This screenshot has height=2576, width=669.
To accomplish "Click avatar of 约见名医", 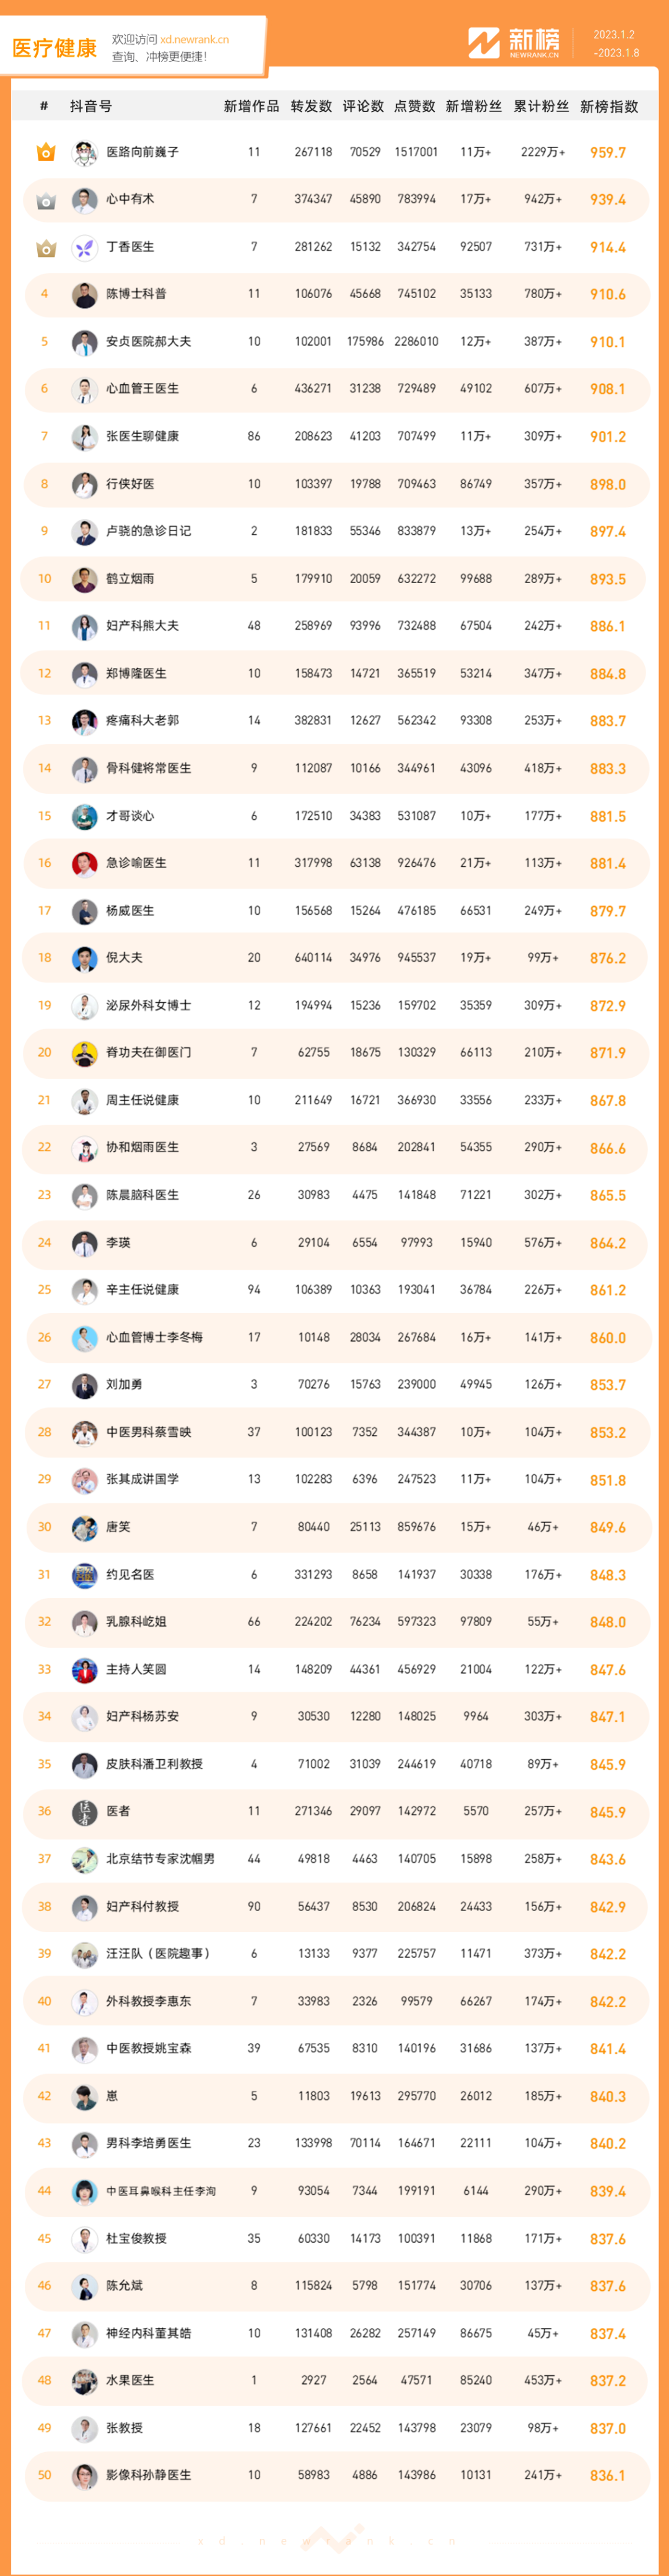I will 85,1575.
